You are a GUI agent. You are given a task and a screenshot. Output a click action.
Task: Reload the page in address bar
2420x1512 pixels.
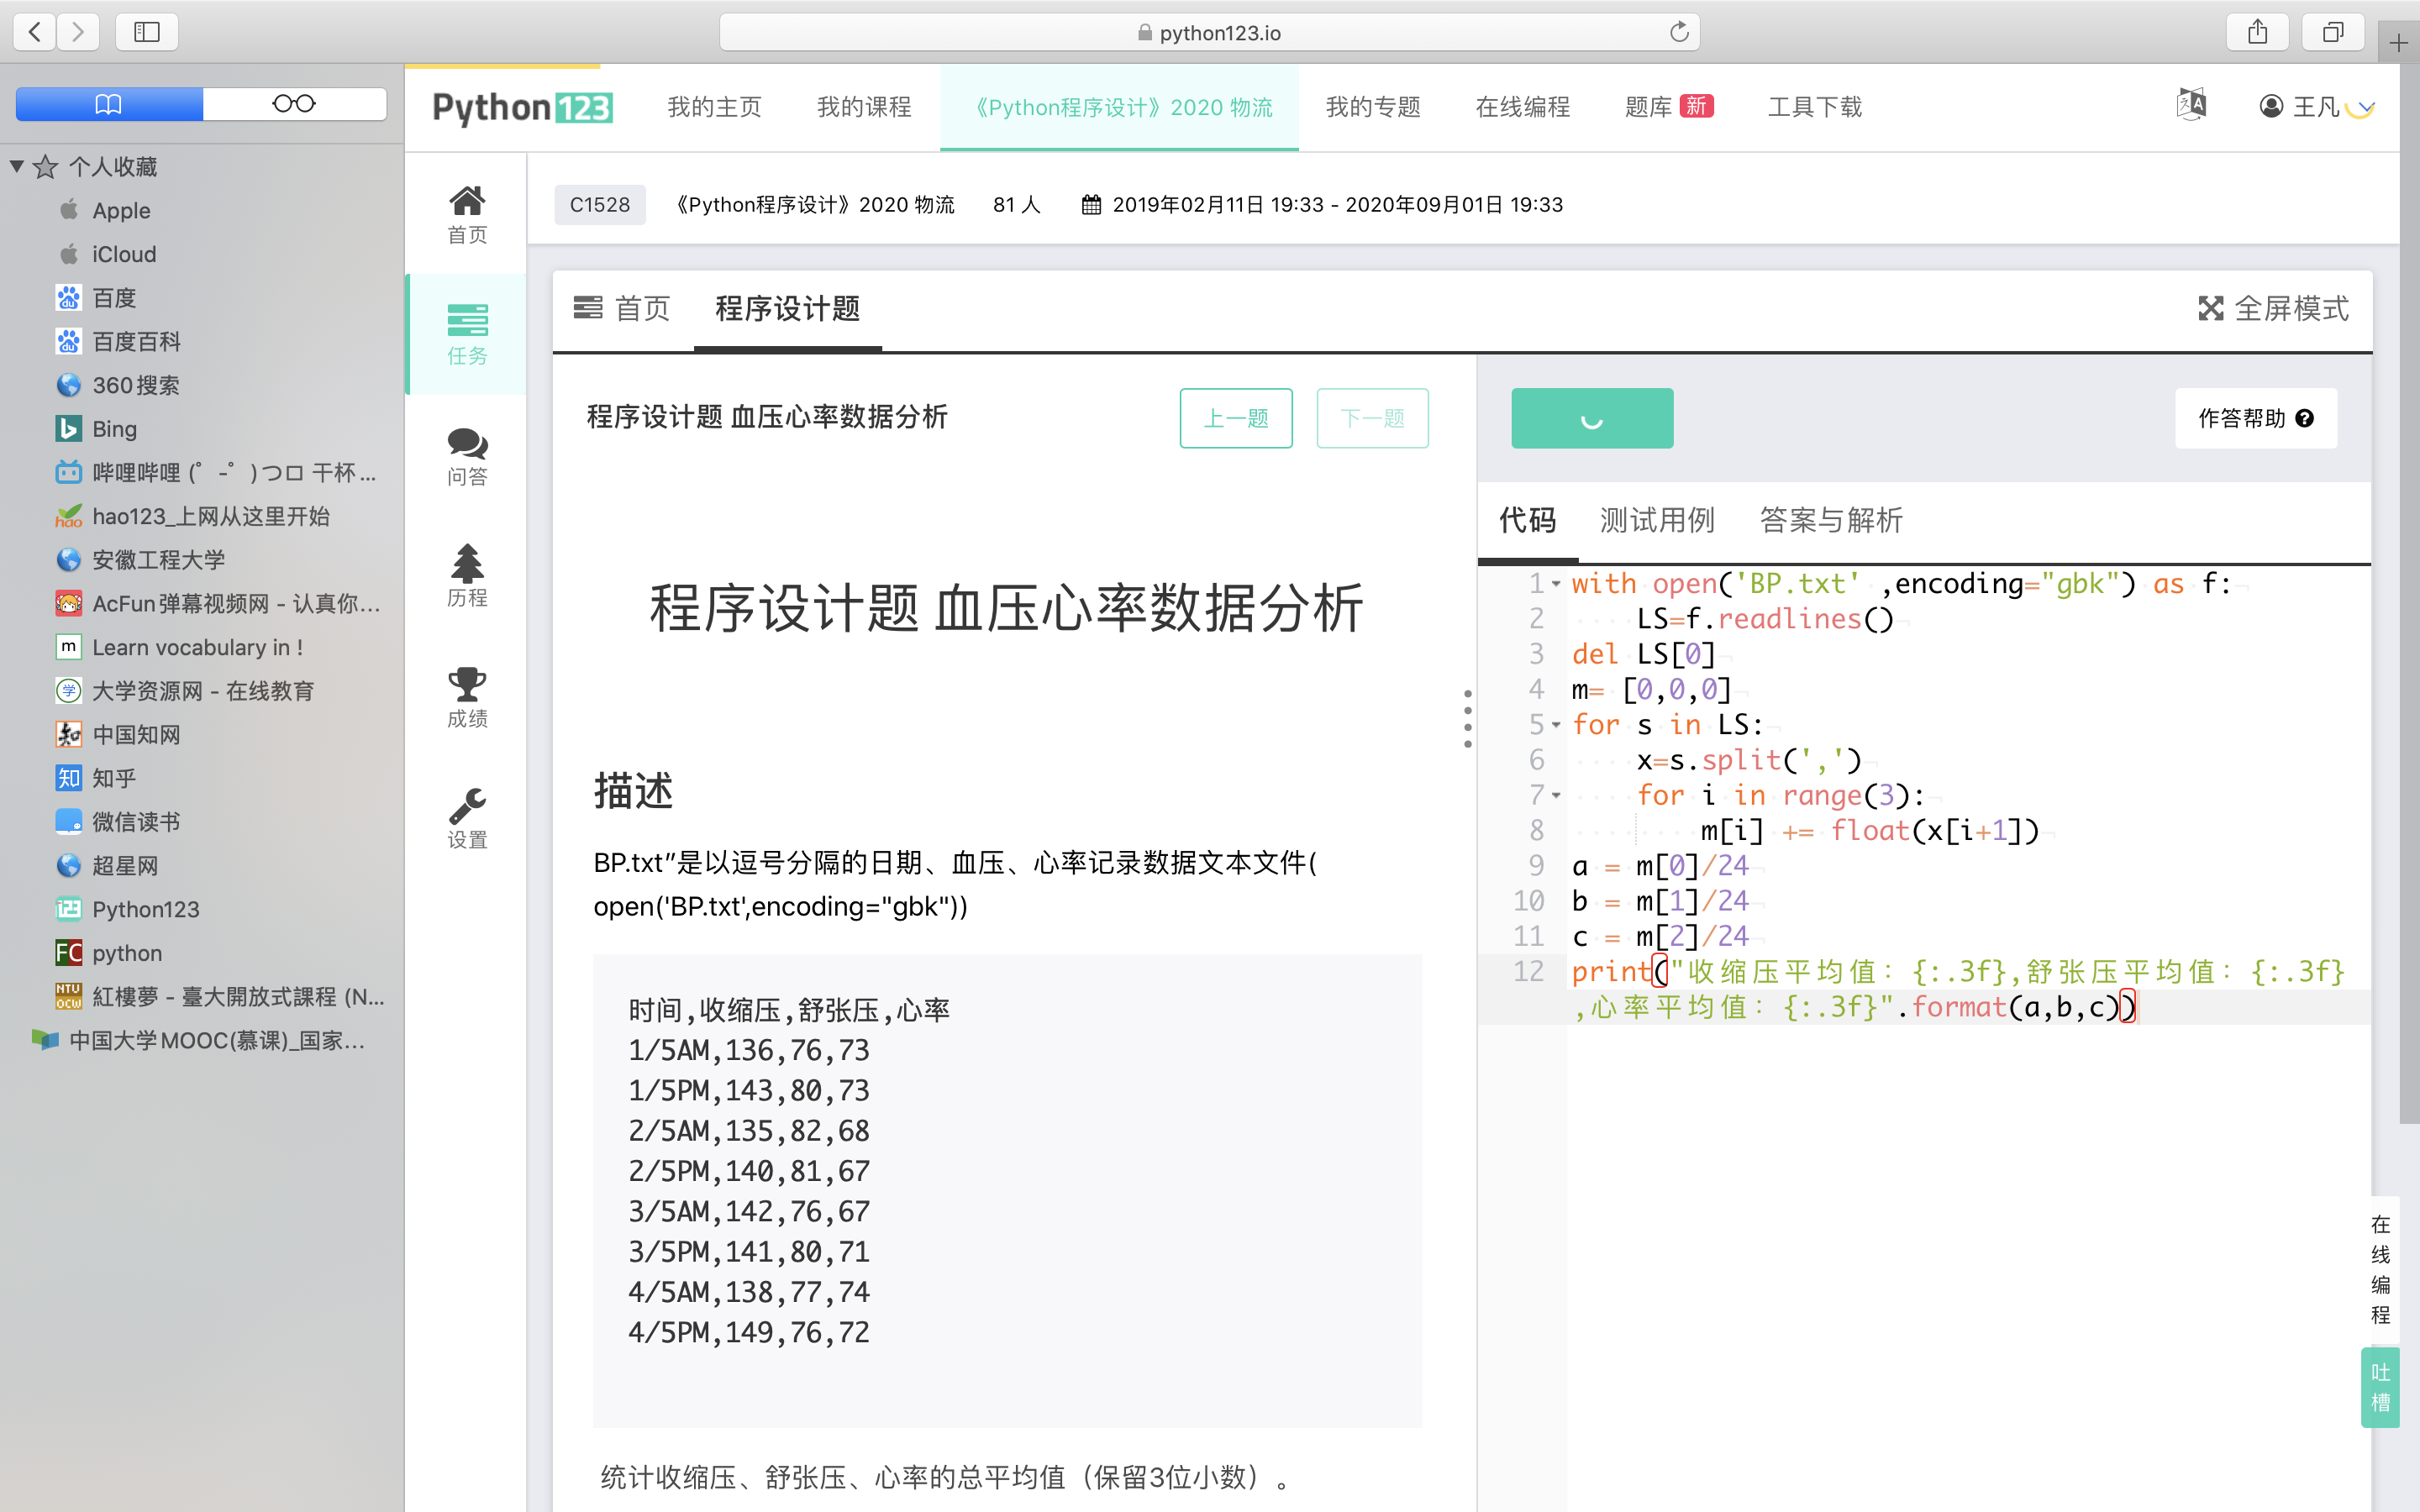pyautogui.click(x=1679, y=32)
